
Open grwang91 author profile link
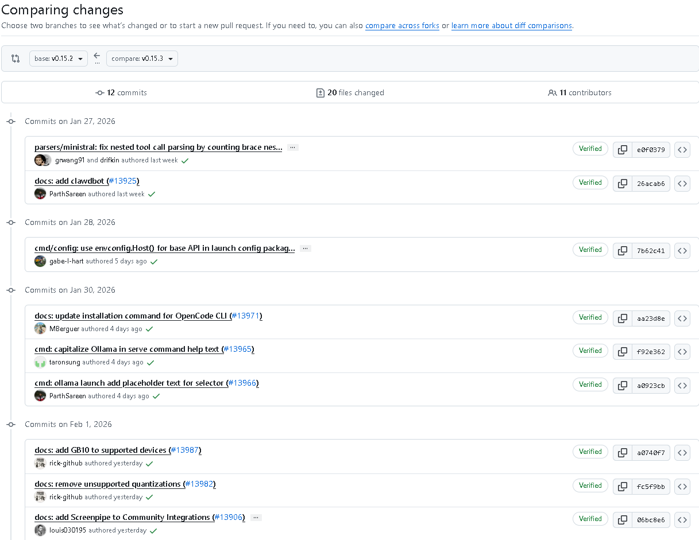69,161
